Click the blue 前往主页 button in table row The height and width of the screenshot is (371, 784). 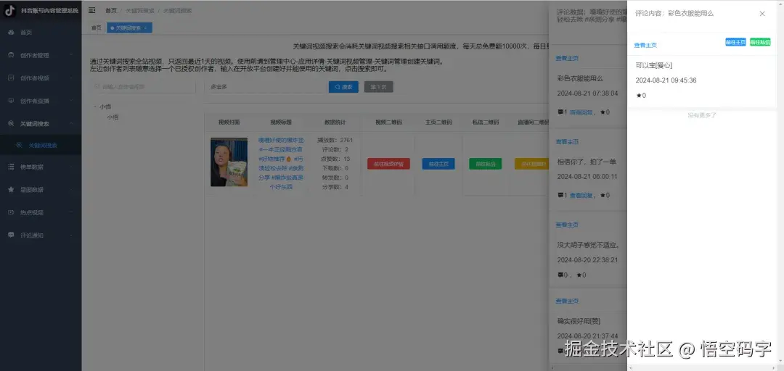pos(438,164)
